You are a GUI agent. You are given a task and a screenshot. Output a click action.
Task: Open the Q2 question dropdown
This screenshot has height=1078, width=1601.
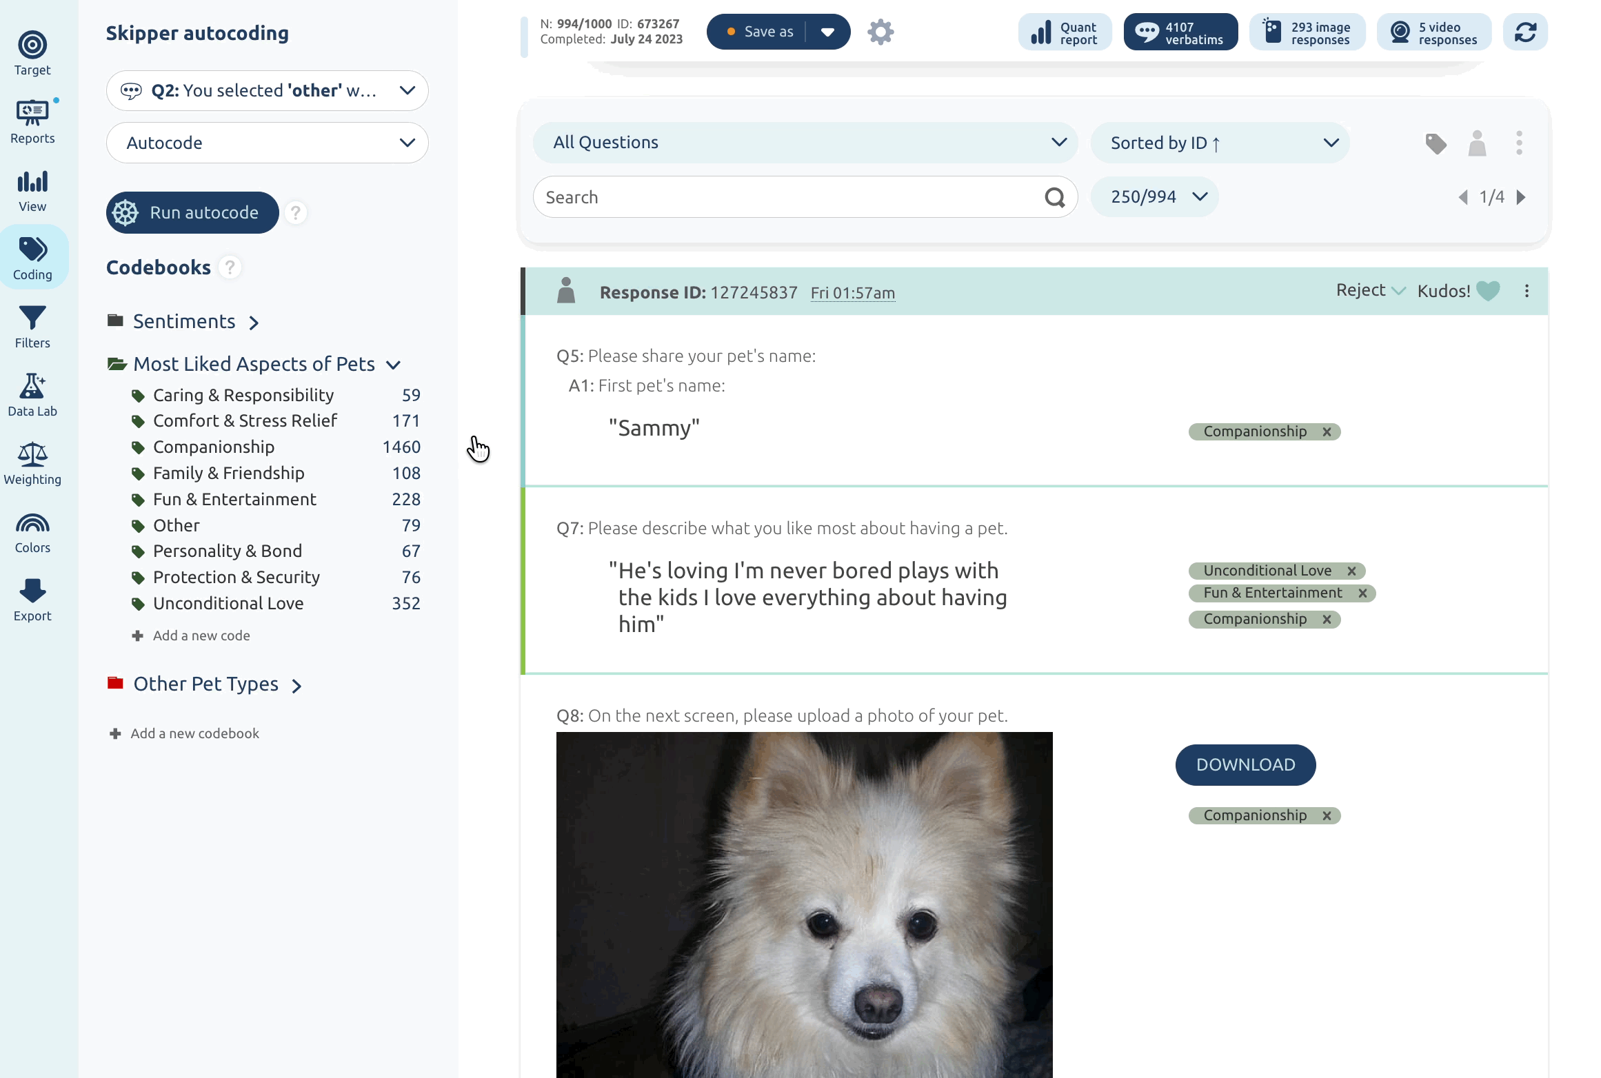267,90
